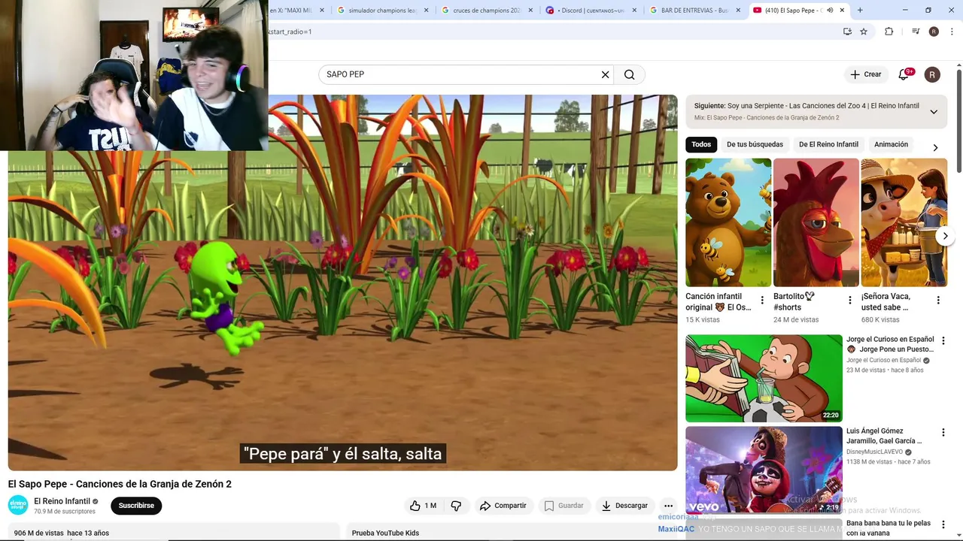Like the video with thumbs up
Screen dimensions: 963x541
tap(423, 506)
